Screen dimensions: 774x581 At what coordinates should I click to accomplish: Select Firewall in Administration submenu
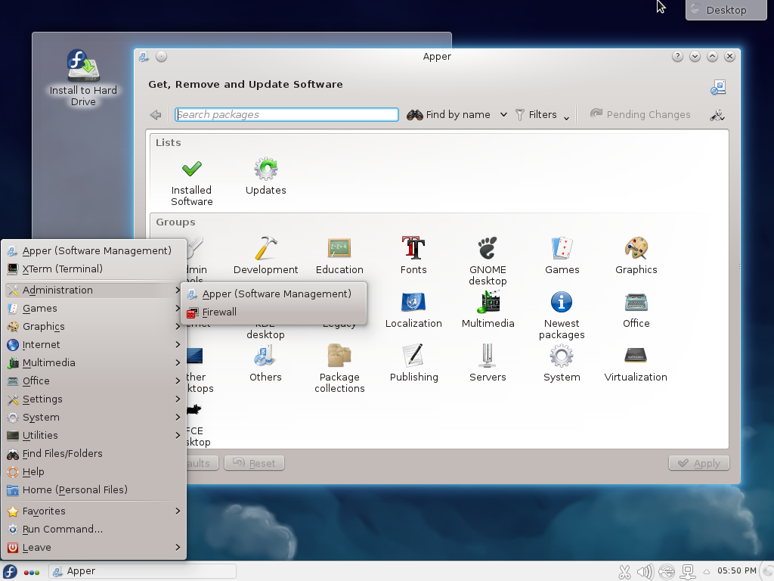[x=274, y=312]
